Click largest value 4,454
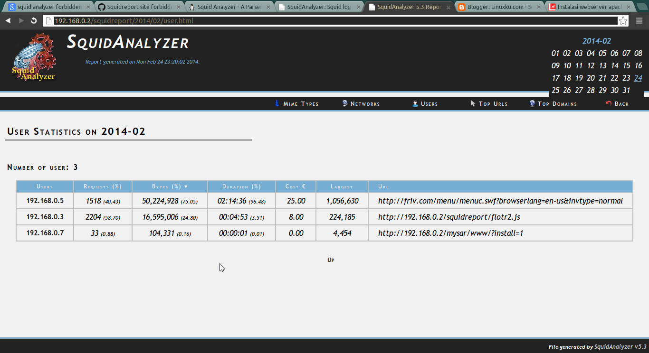 click(x=342, y=233)
